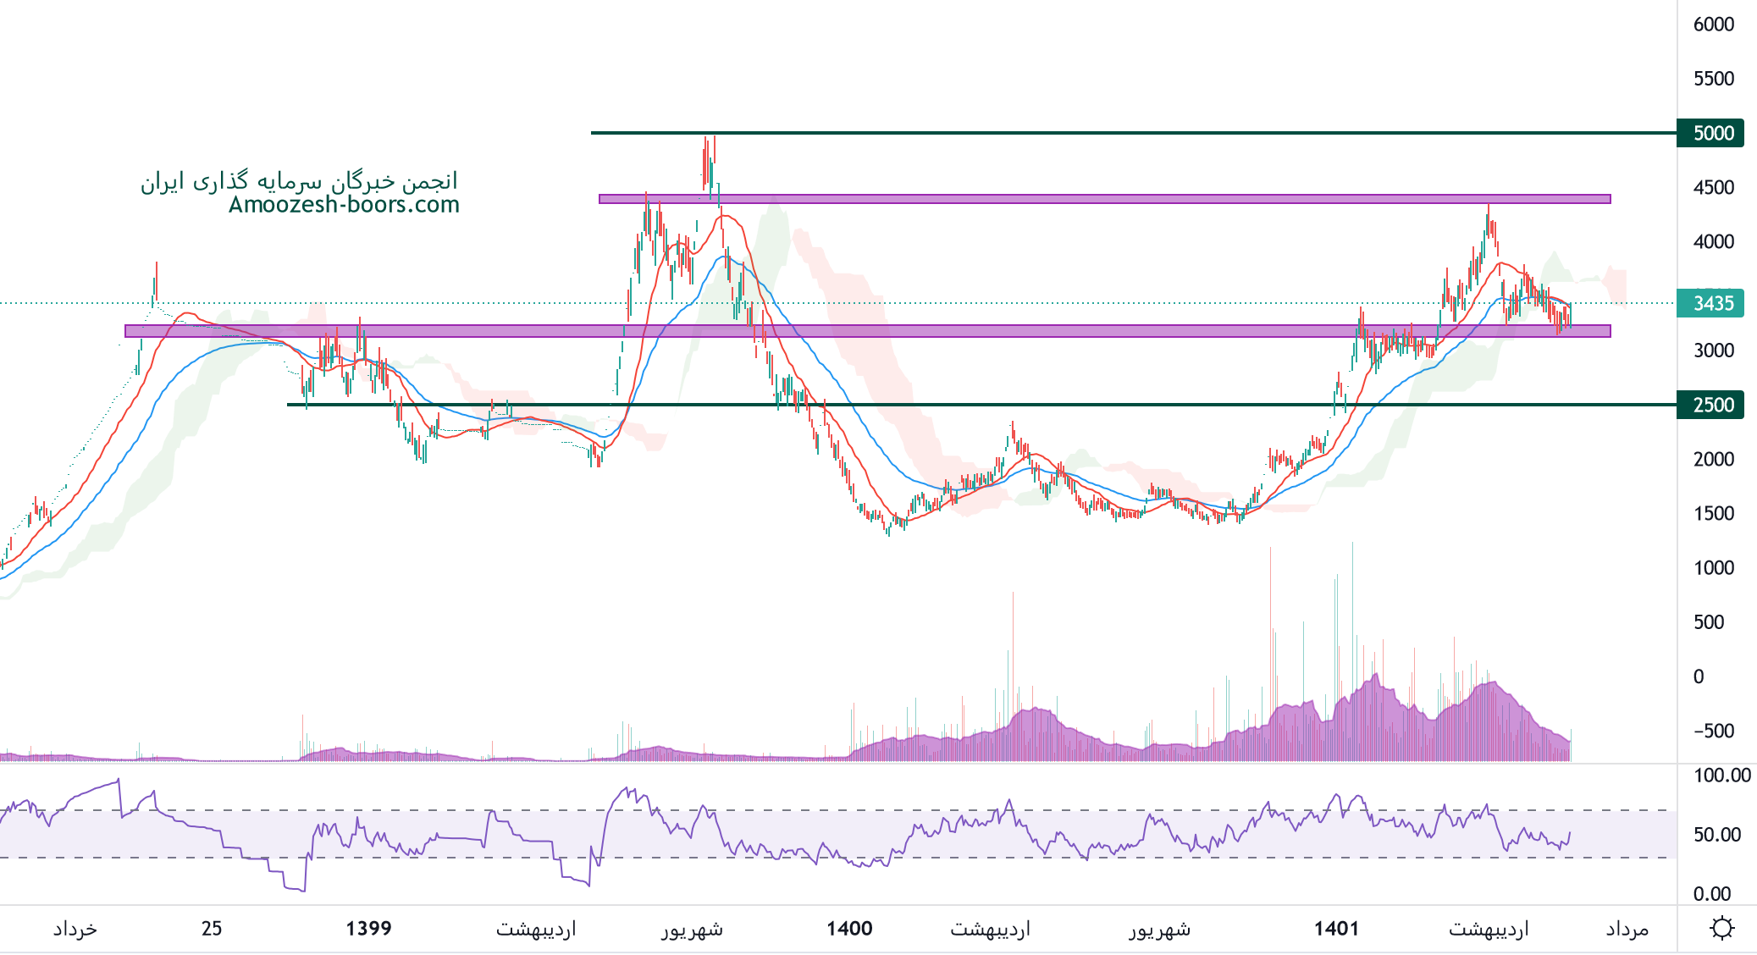Click the RSI 50.00 scale label

point(1716,835)
